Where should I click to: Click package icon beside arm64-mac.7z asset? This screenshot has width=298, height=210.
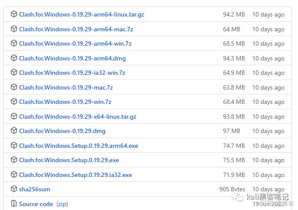(14, 29)
